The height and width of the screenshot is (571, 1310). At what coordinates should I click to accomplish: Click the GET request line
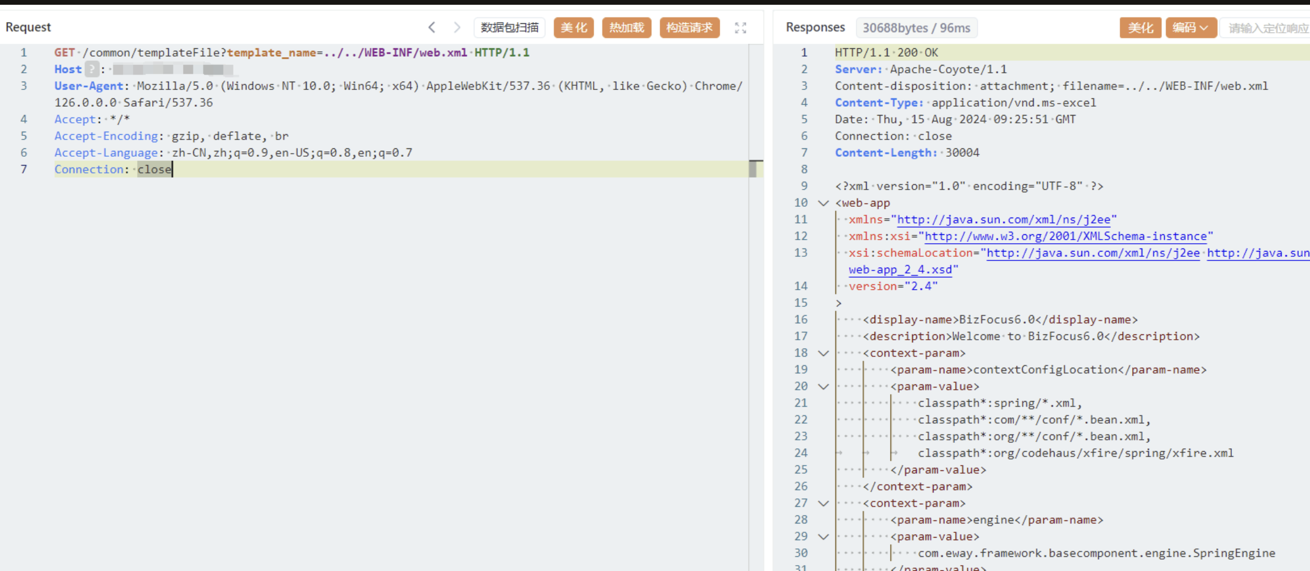pos(292,52)
